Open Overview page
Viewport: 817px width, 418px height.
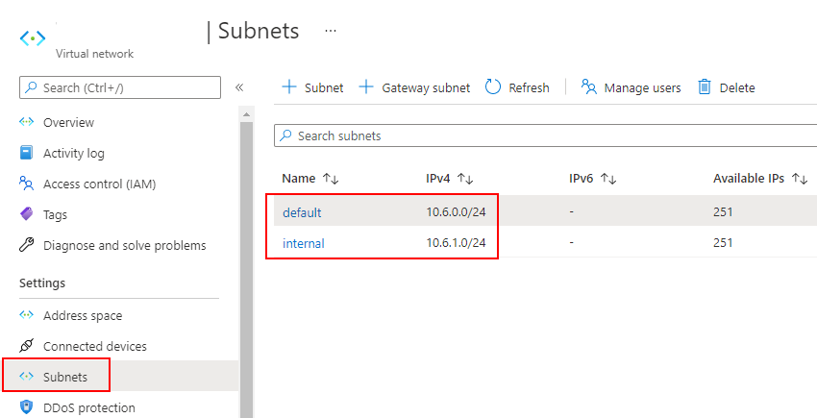[x=68, y=122]
